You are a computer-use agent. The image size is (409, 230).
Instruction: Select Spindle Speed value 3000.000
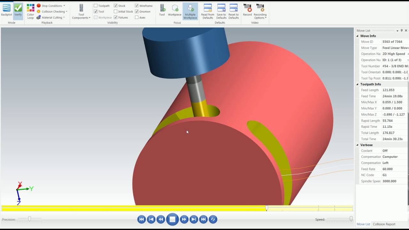pos(390,181)
